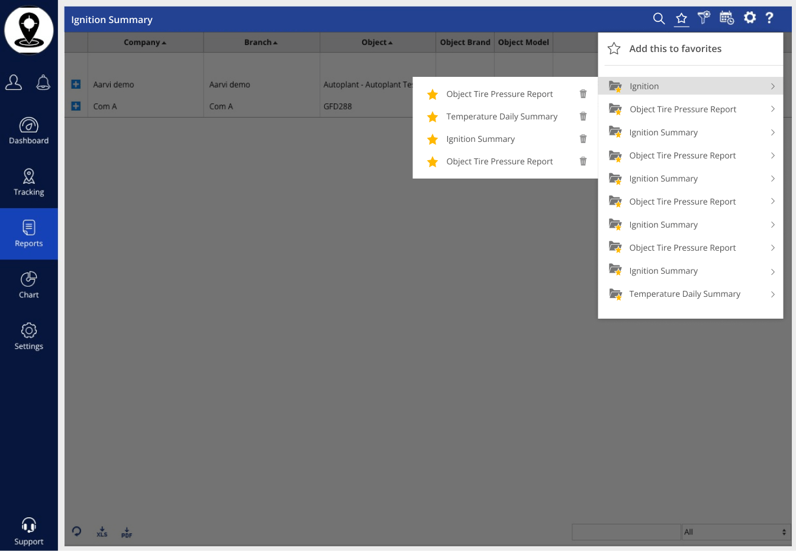Open Ignition Summary from favorites submenu
This screenshot has height=551, width=796.
tap(481, 139)
